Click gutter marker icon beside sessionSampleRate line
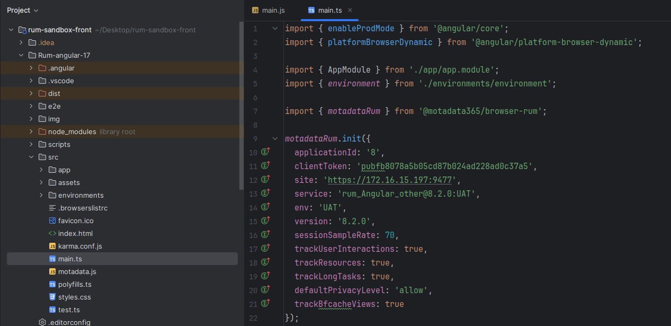 266,235
